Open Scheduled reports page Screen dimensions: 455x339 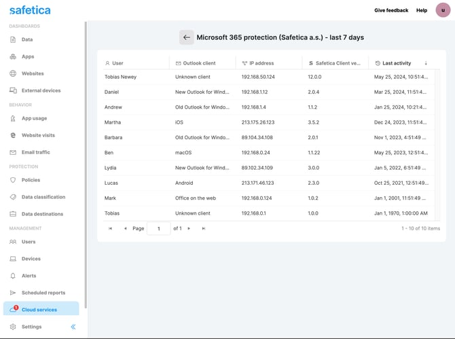click(43, 293)
